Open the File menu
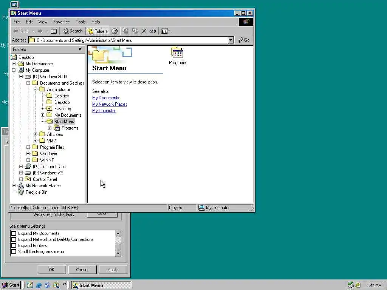Viewport: 387px width, 290px height. 17,22
